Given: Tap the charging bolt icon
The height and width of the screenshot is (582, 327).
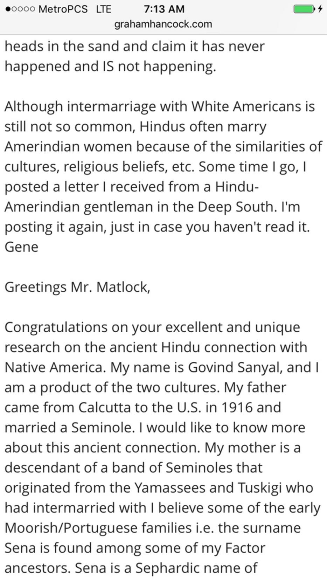Looking at the screenshot, I should coord(320,9).
